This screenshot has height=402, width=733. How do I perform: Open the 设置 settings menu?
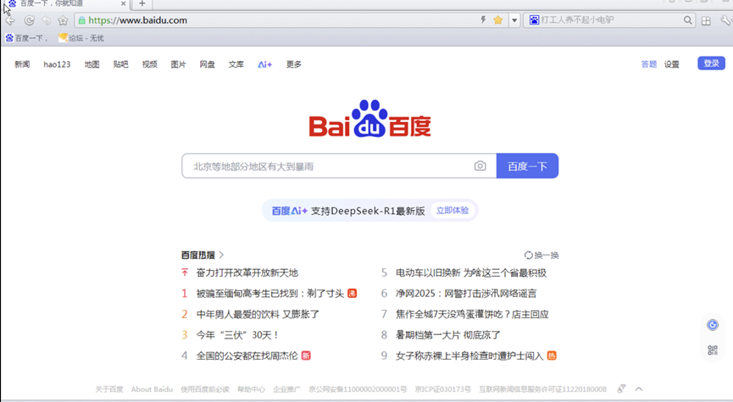click(x=672, y=64)
